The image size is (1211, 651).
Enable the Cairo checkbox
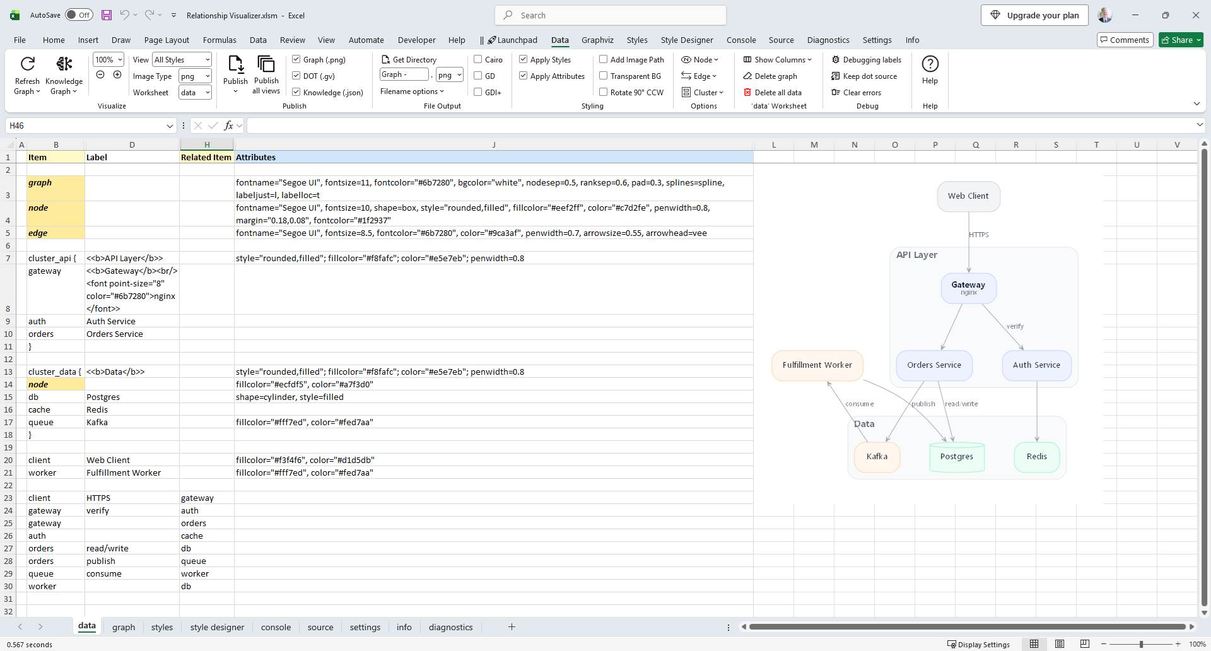point(478,59)
